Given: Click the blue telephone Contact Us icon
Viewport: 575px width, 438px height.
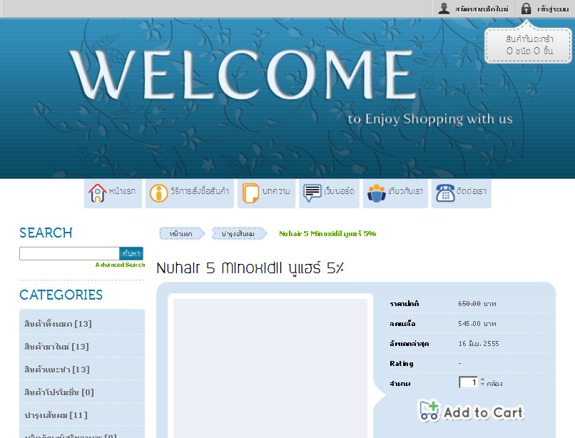Looking at the screenshot, I should pyautogui.click(x=445, y=193).
